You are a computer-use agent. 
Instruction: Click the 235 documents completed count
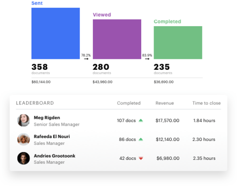point(161,67)
